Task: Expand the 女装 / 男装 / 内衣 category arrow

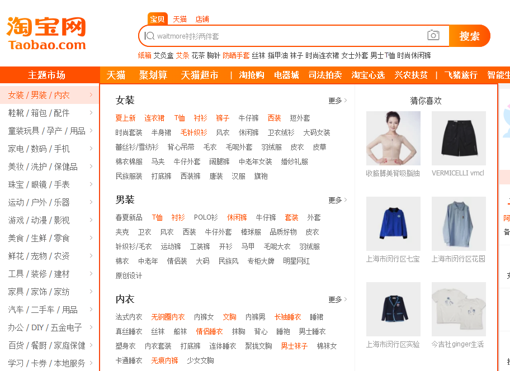Action: [91, 95]
